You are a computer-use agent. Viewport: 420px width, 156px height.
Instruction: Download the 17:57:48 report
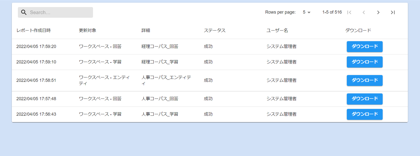tap(365, 99)
